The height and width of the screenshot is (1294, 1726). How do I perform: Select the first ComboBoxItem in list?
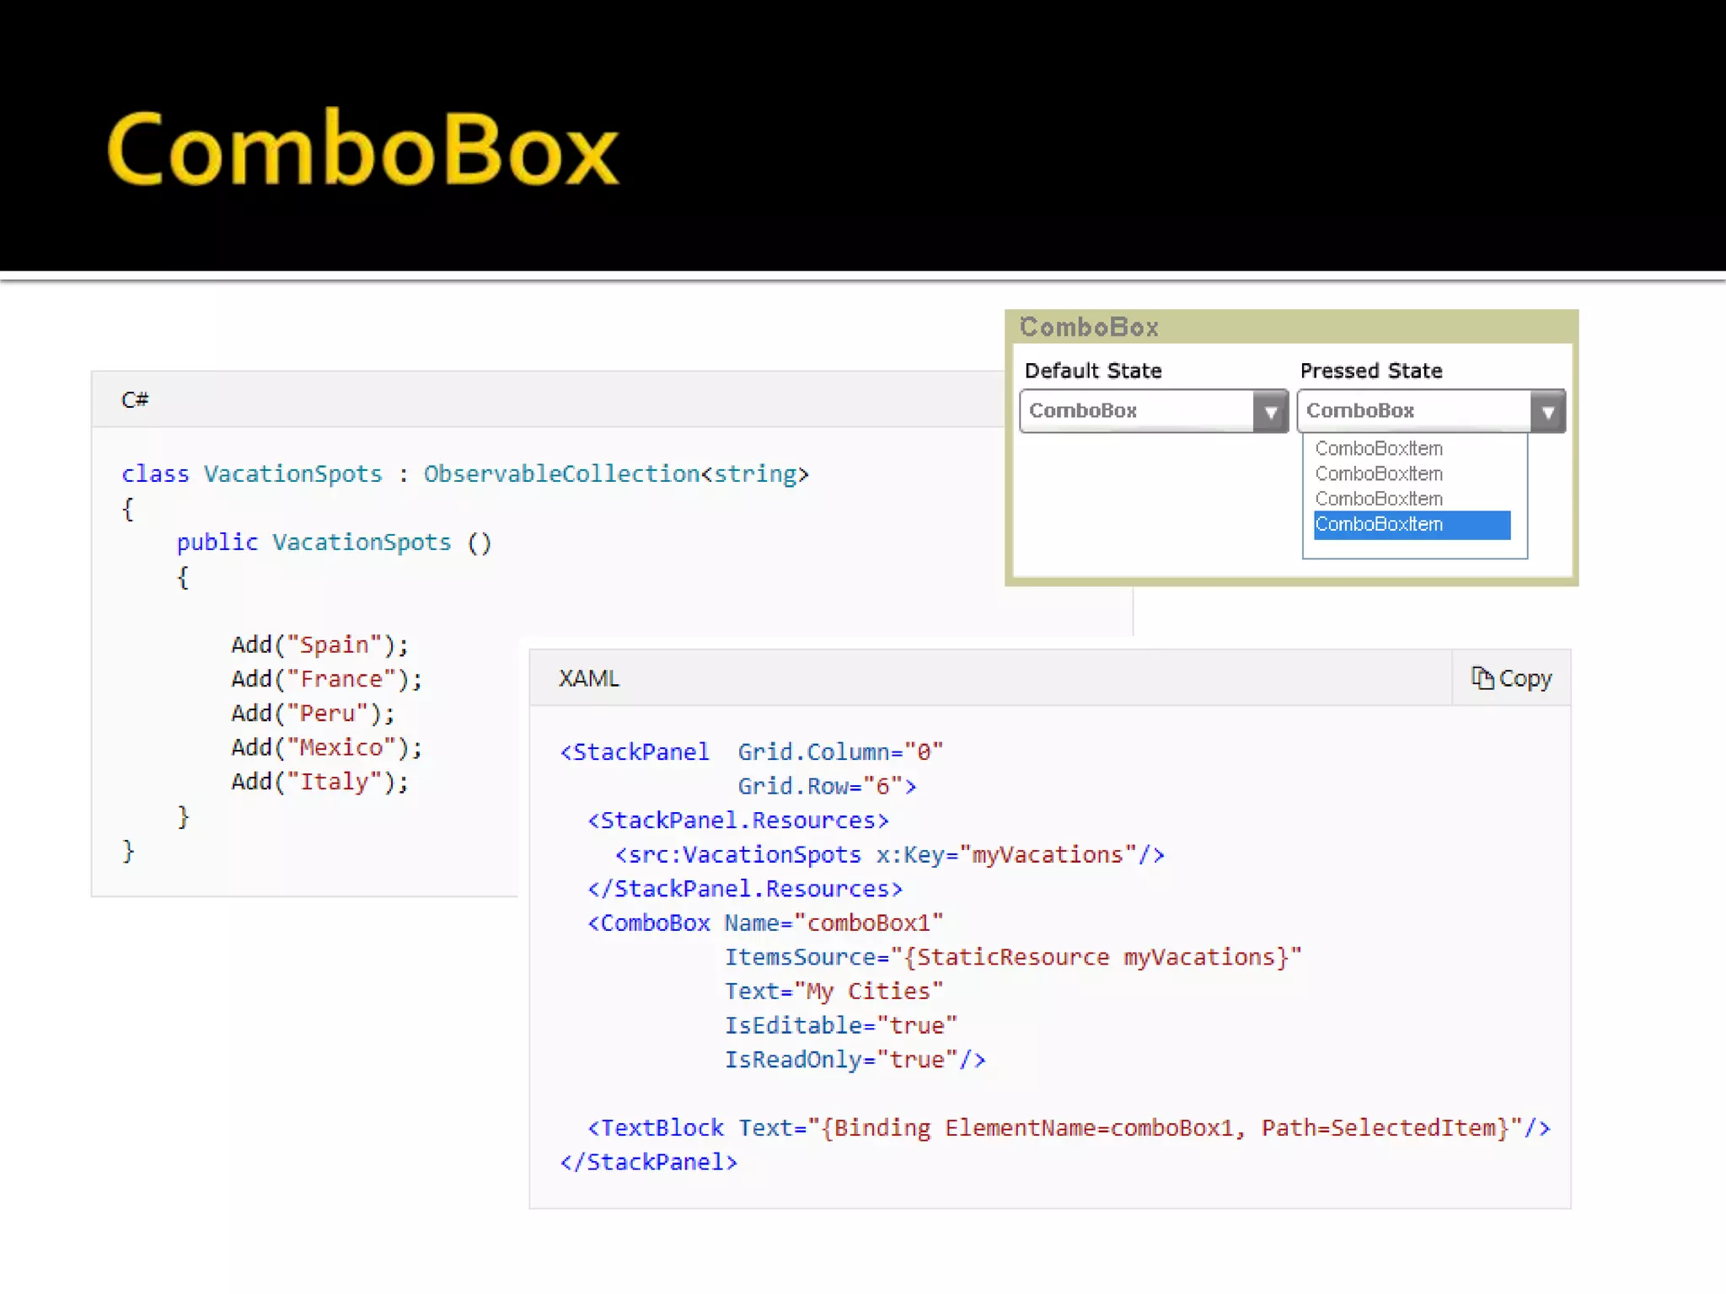coord(1379,448)
